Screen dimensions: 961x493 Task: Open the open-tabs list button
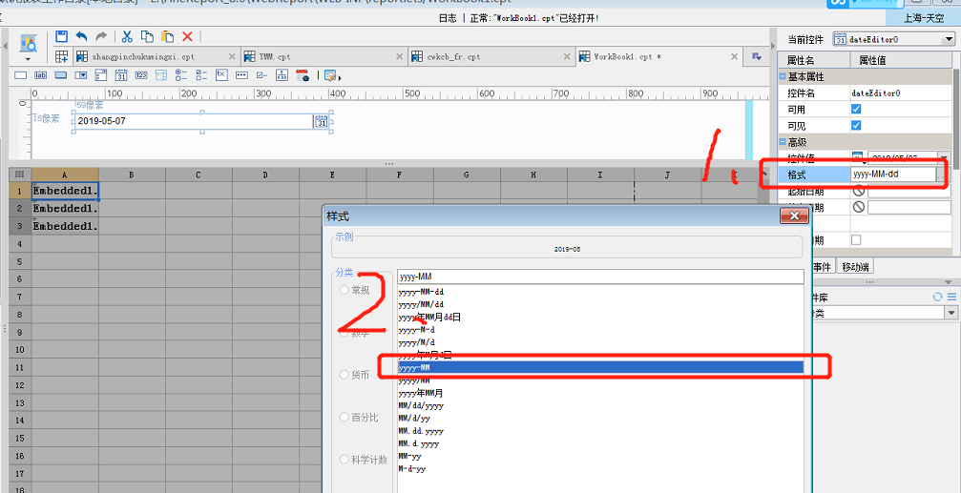[757, 57]
